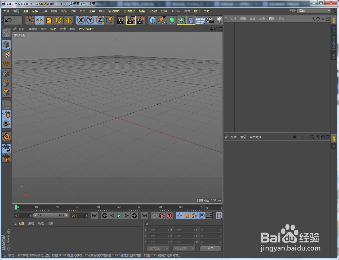
Task: Switch to edges mode
Action: coord(6,83)
